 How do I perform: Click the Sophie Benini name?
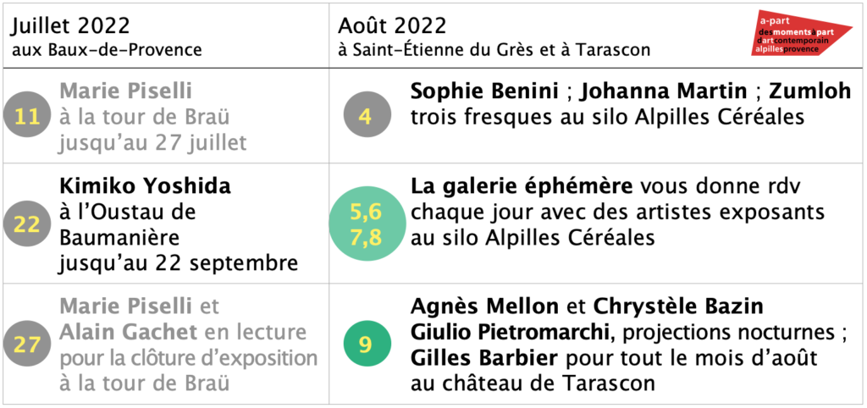coord(484,91)
